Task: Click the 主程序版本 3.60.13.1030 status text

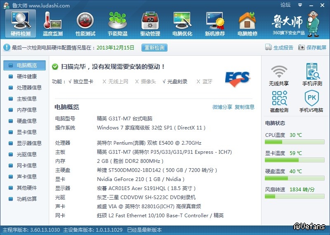Action: coord(31,230)
